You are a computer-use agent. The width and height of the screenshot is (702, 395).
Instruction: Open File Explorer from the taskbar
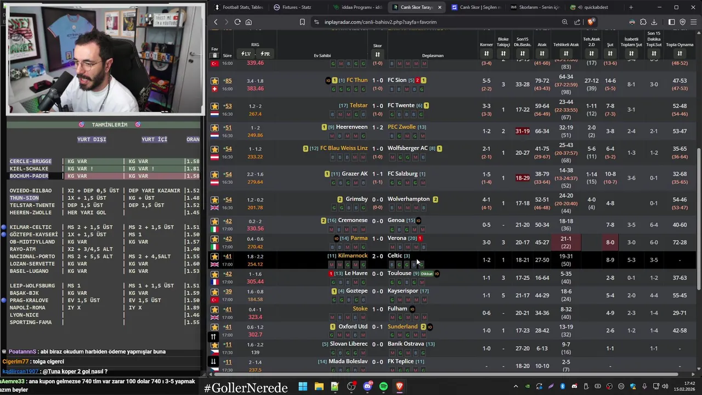[x=319, y=386]
